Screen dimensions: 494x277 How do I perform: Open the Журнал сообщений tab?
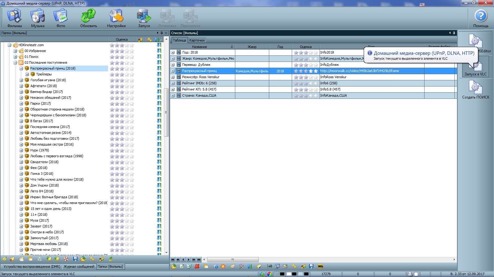tap(79, 267)
